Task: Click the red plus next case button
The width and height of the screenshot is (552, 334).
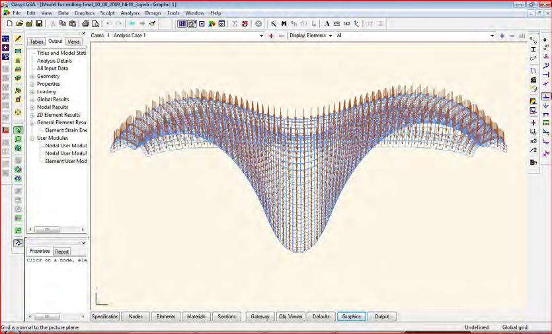Action: coord(271,36)
